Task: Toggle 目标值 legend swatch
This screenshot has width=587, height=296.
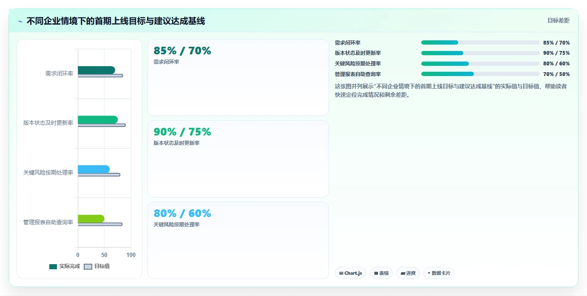Action: [x=88, y=267]
